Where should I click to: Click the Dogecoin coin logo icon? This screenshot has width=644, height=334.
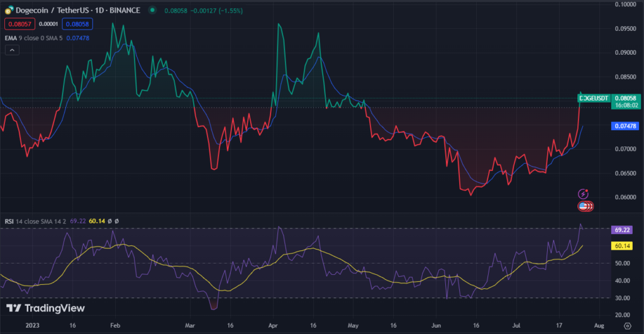click(9, 10)
